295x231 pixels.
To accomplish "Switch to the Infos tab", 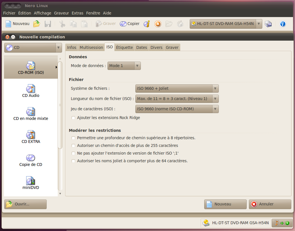I will 72,47.
